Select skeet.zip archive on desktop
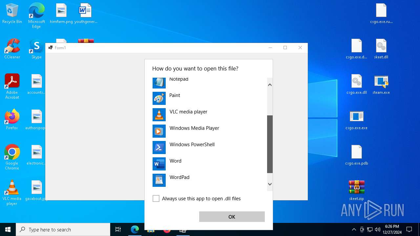This screenshot has height=236, width=420. [x=357, y=191]
